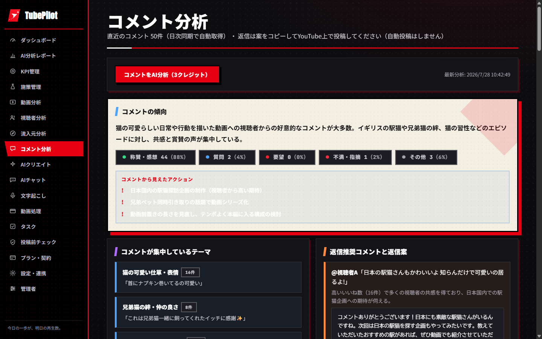Select 要望 0 (0%) chip

pyautogui.click(x=287, y=157)
